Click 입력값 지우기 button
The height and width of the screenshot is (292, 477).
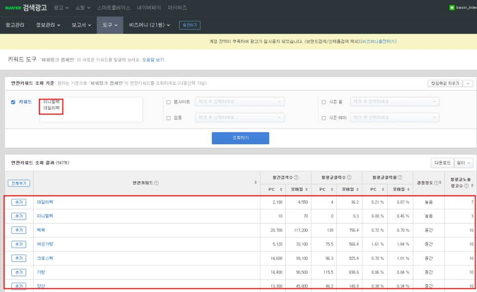tap(445, 83)
